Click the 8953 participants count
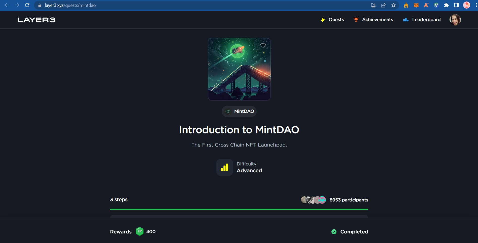The height and width of the screenshot is (243, 478). pos(349,200)
